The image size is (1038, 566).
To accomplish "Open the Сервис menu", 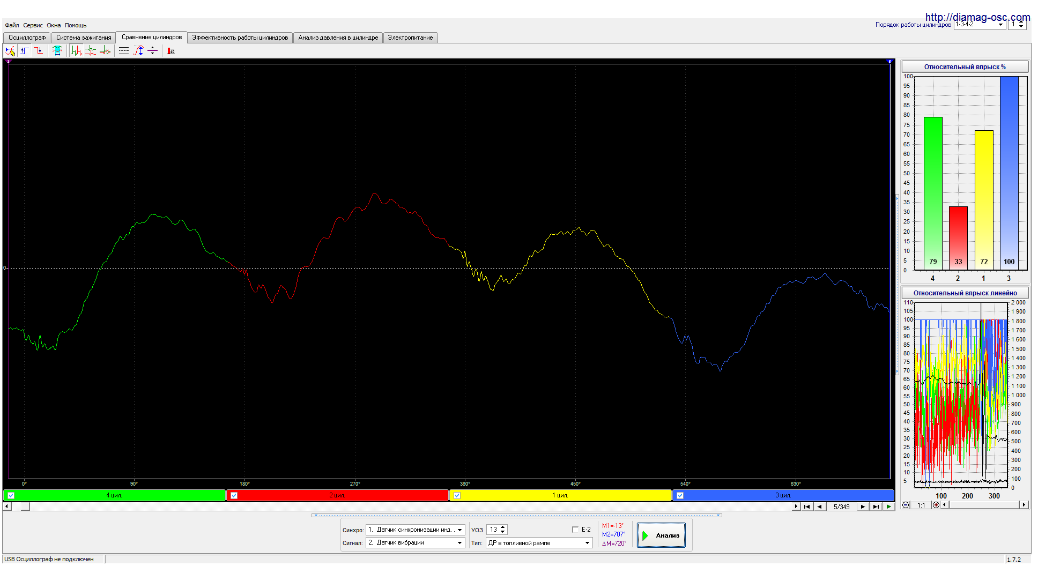I will click(33, 25).
